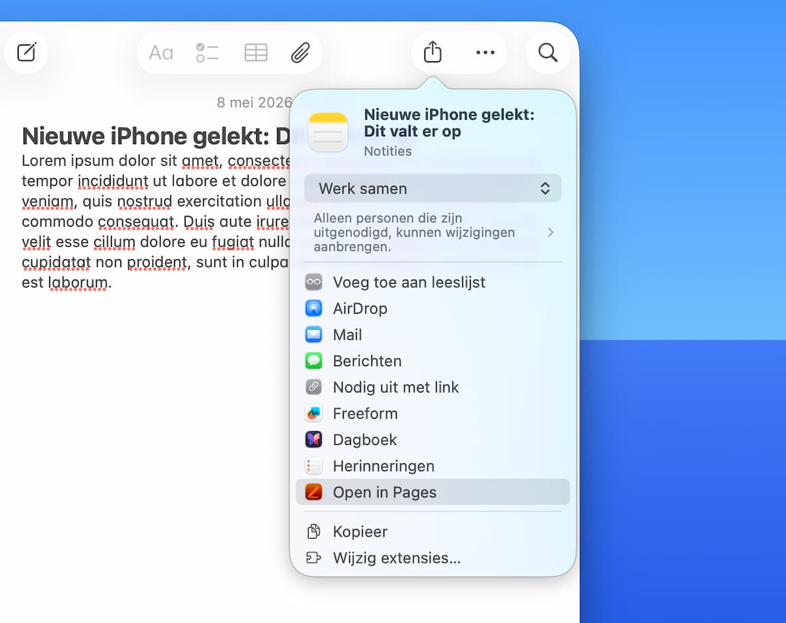Click the Notes app icon in share popup
The height and width of the screenshot is (623, 786).
pos(327,132)
